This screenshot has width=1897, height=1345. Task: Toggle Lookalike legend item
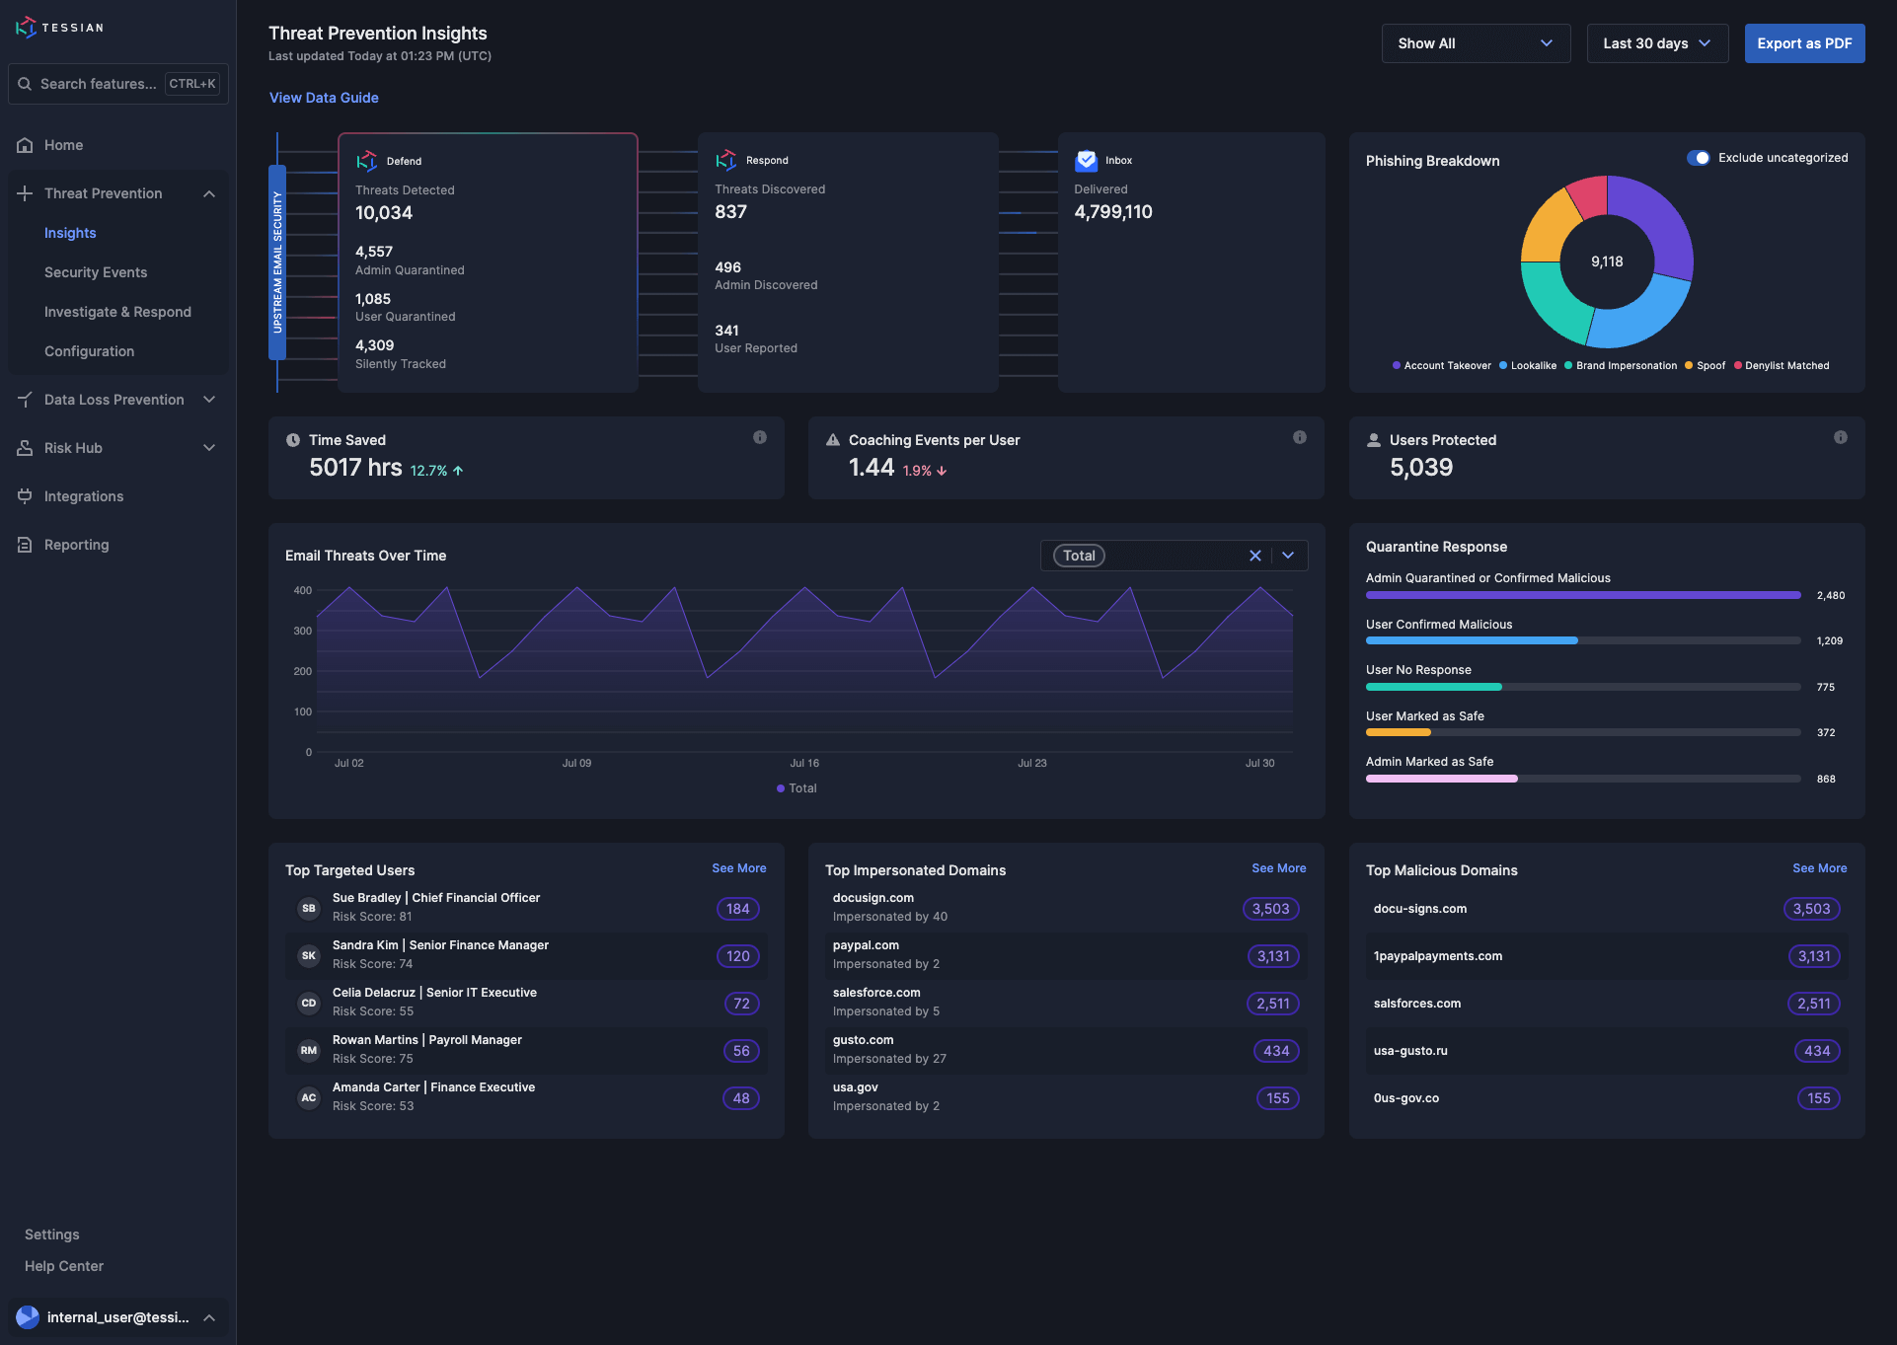(x=1528, y=365)
